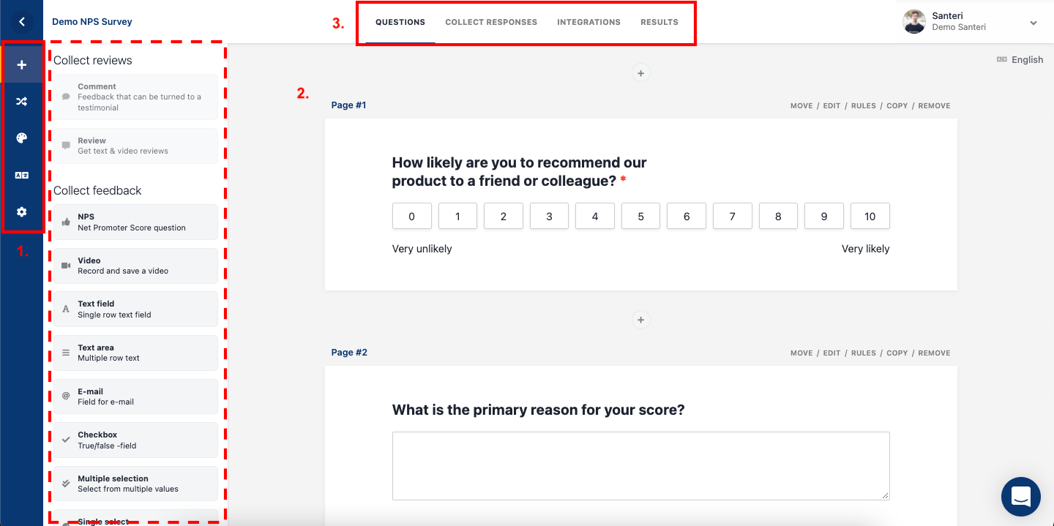Click Remove link for Page #2
The width and height of the screenshot is (1054, 526).
[934, 353]
